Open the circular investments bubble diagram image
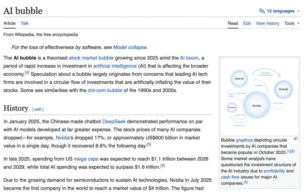The height and width of the screenshot is (193, 304). click(x=259, y=97)
